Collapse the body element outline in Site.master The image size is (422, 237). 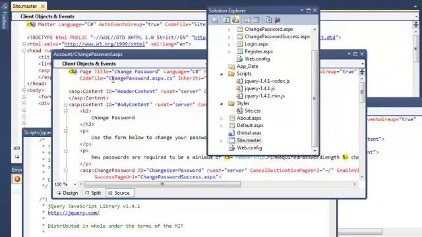[x=24, y=90]
